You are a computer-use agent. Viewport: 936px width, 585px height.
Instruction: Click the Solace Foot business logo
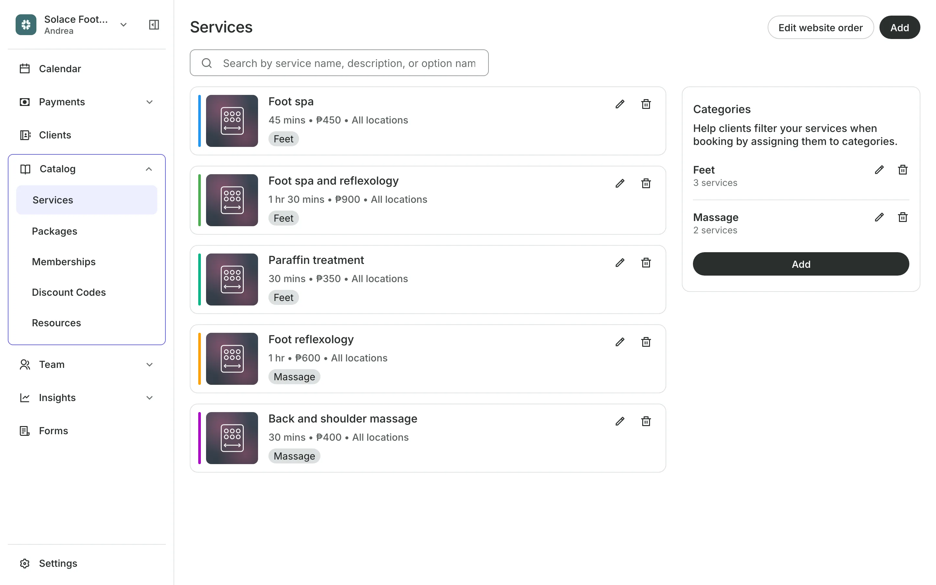click(26, 25)
